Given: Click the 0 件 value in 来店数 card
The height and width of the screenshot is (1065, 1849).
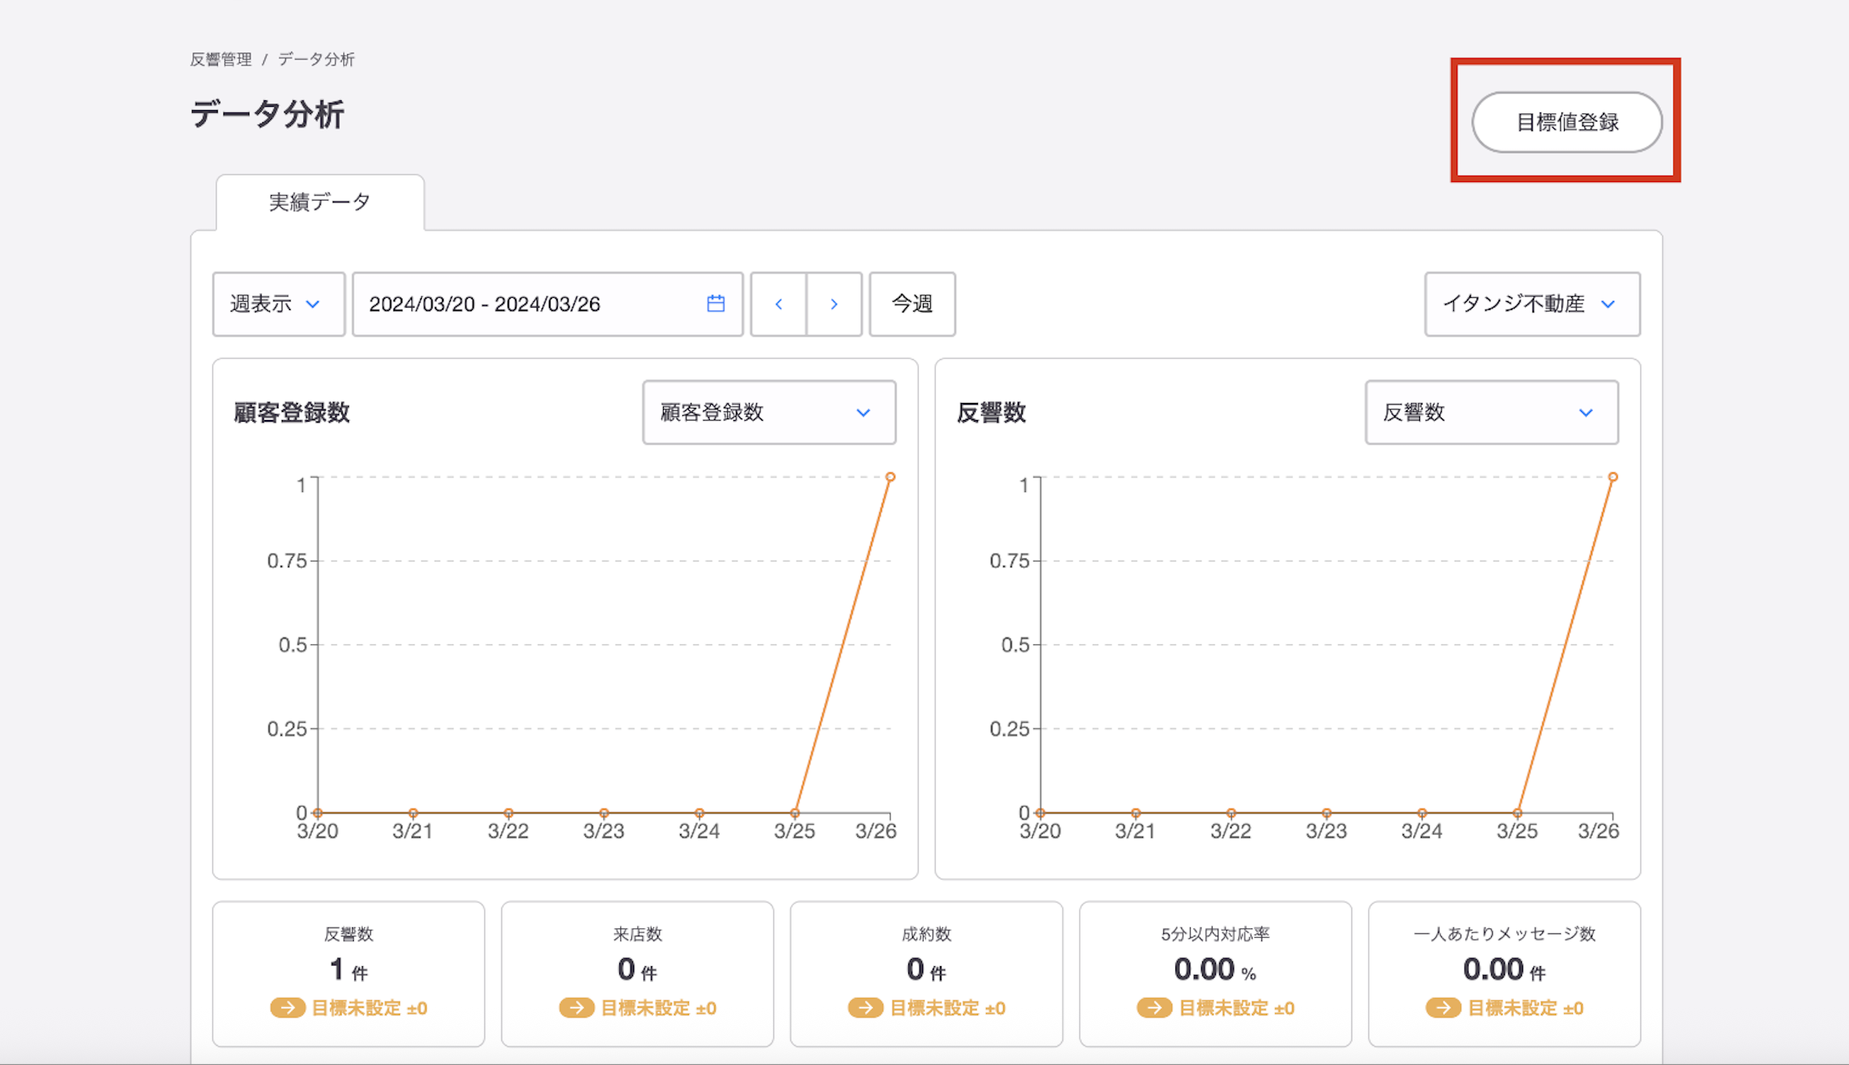Looking at the screenshot, I should pyautogui.click(x=637, y=970).
